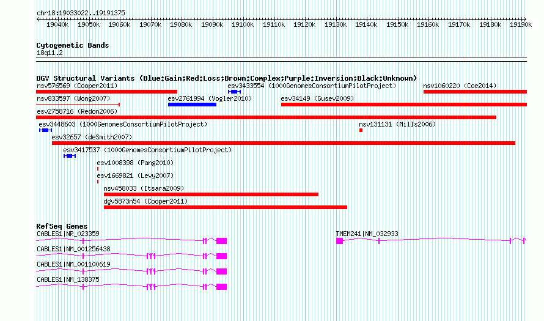Click the 19100k ruler position
544x321 pixels.
coord(243,24)
